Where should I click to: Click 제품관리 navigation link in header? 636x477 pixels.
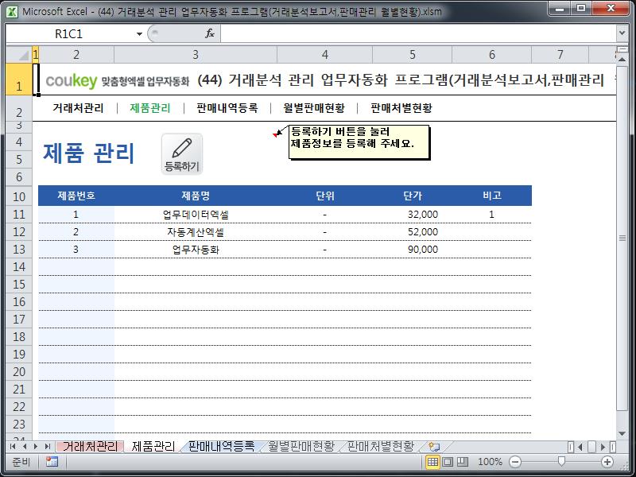coord(150,108)
